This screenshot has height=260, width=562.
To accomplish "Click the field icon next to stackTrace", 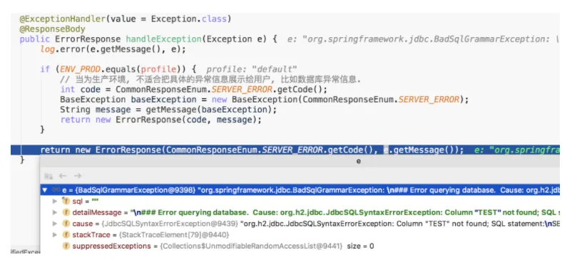I will pyautogui.click(x=66, y=235).
